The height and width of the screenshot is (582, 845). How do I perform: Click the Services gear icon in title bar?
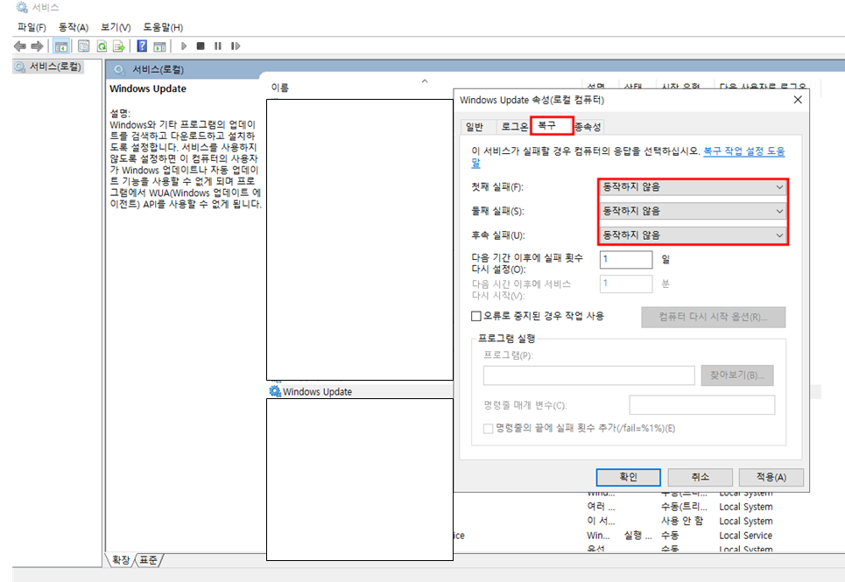(22, 8)
